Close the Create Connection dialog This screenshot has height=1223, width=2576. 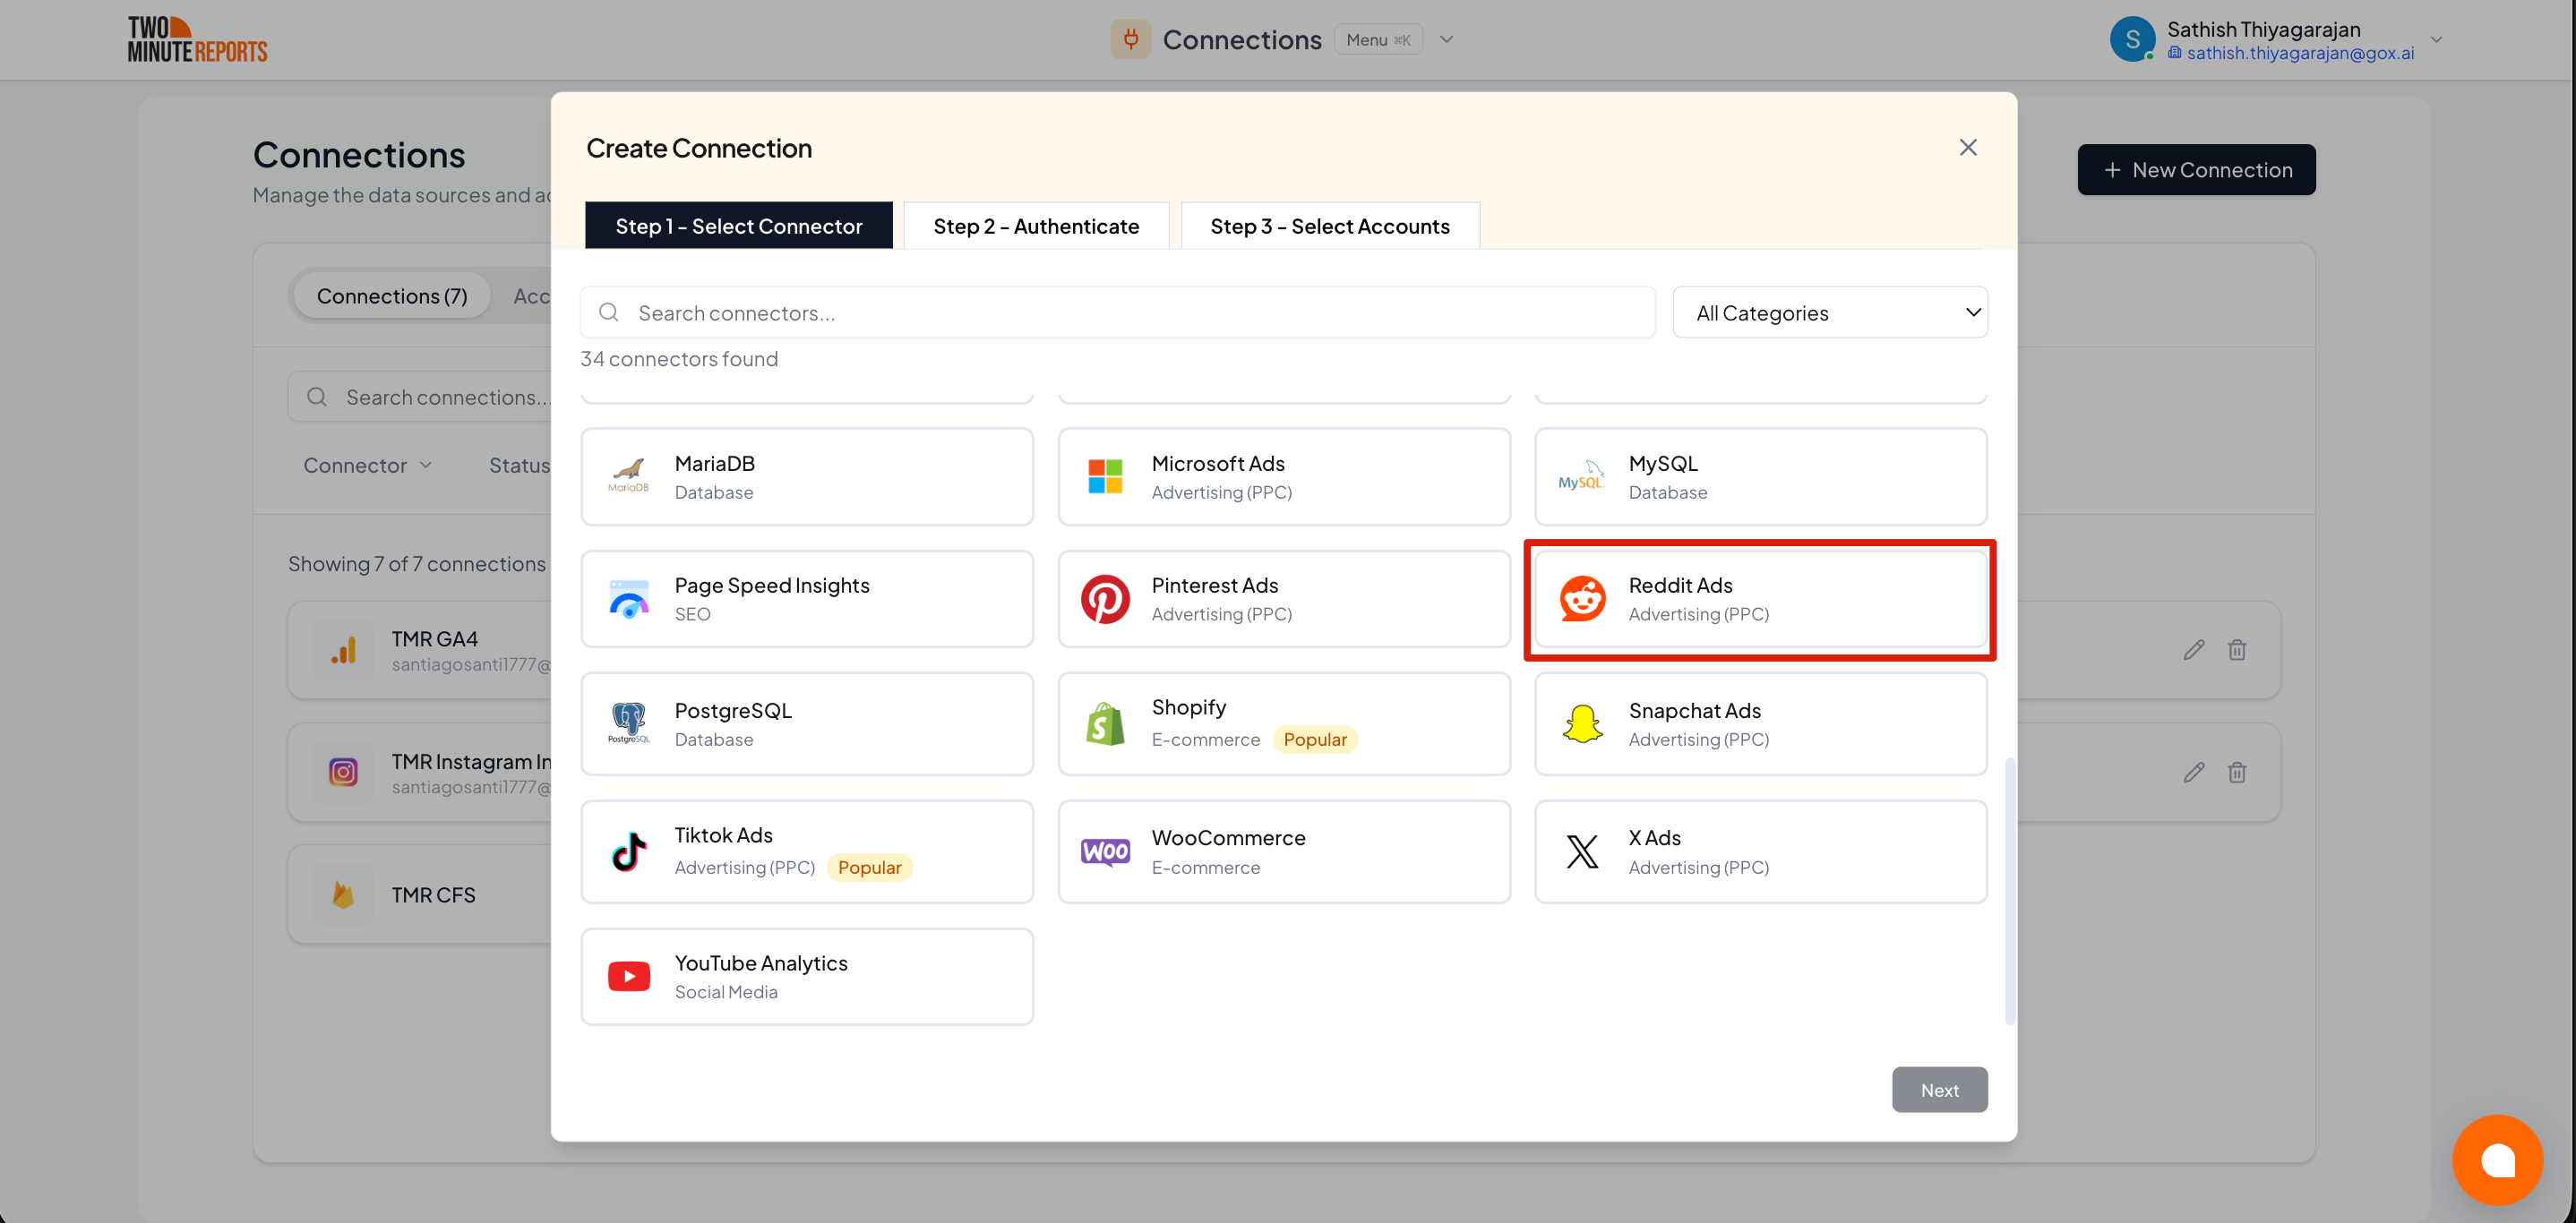[x=1968, y=148]
